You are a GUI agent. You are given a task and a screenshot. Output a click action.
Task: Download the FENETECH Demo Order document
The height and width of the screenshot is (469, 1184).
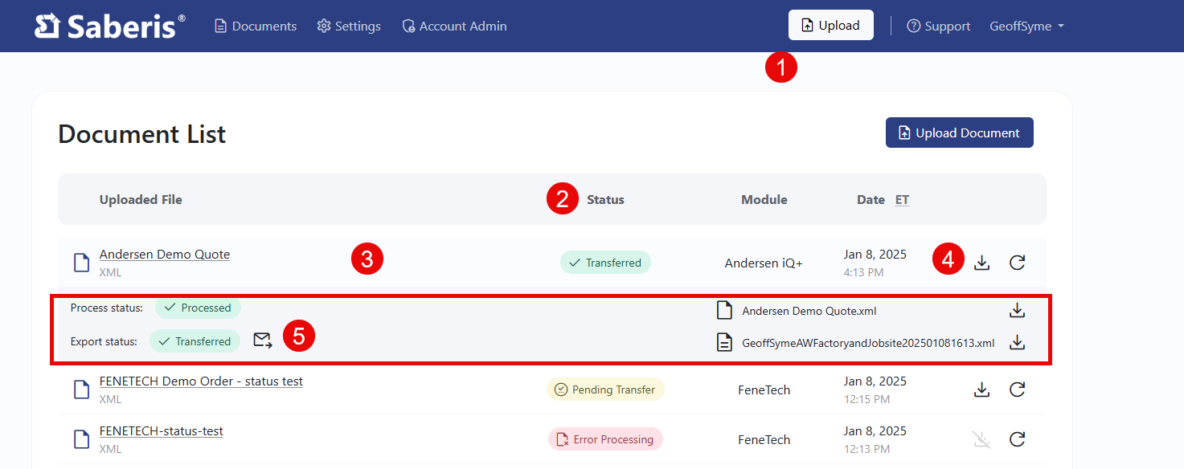(981, 389)
